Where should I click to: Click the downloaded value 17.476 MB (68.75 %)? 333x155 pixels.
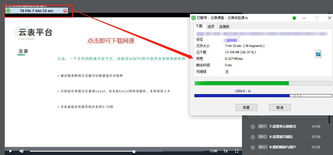coord(241,52)
